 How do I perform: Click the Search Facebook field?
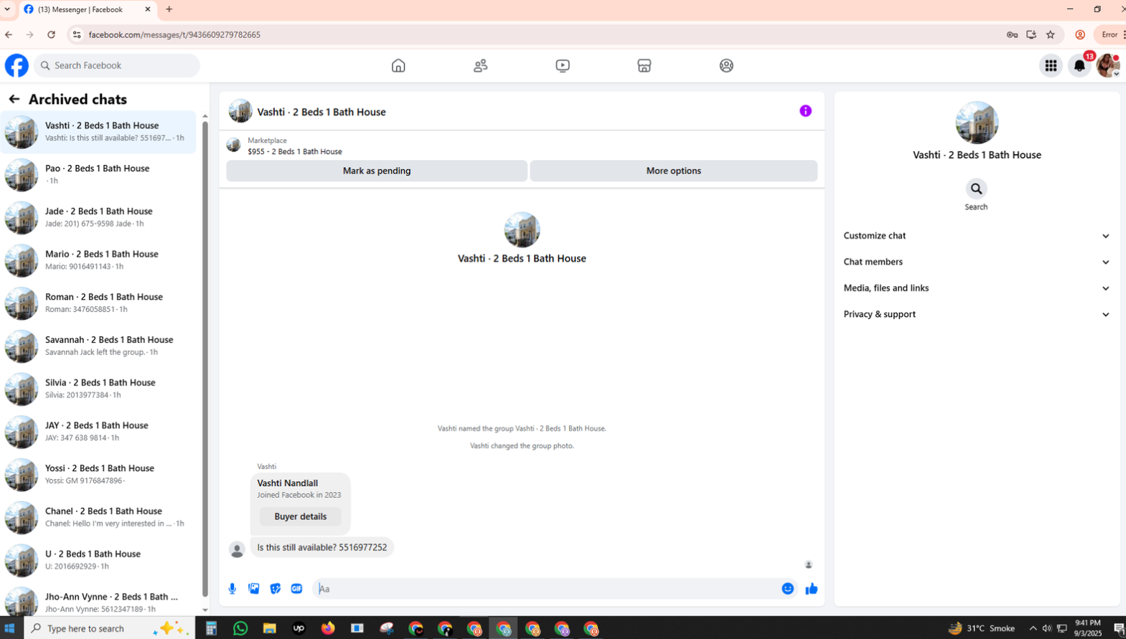(x=117, y=65)
